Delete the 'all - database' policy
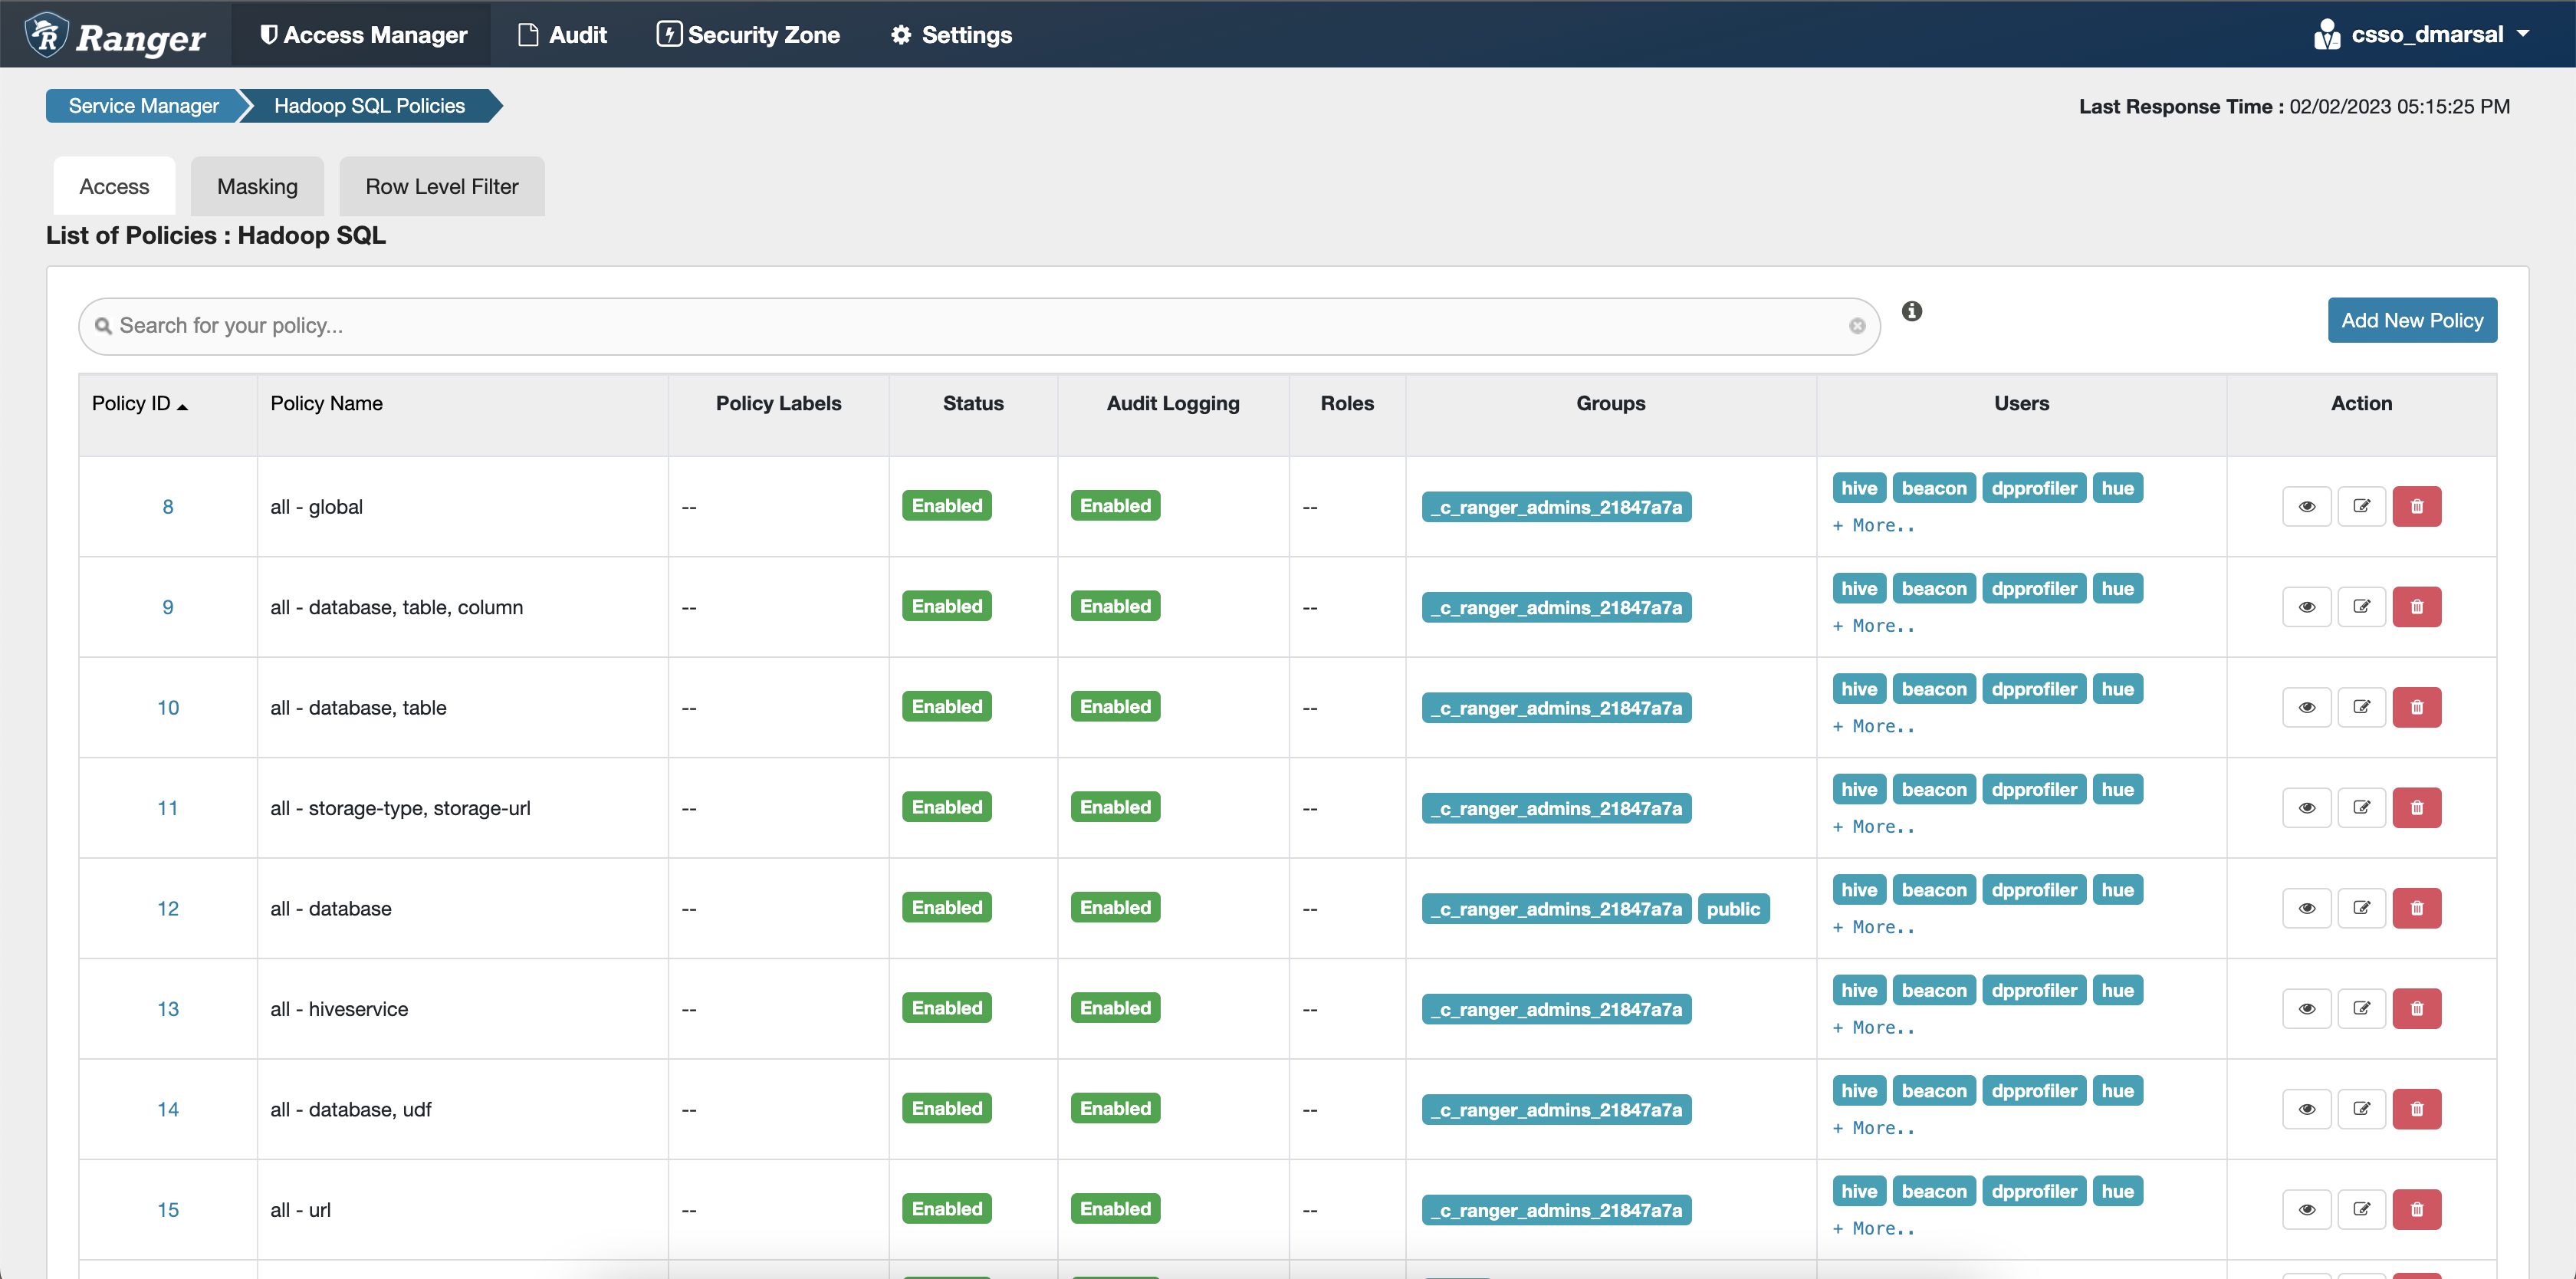Viewport: 2576px width, 1279px height. click(2416, 908)
